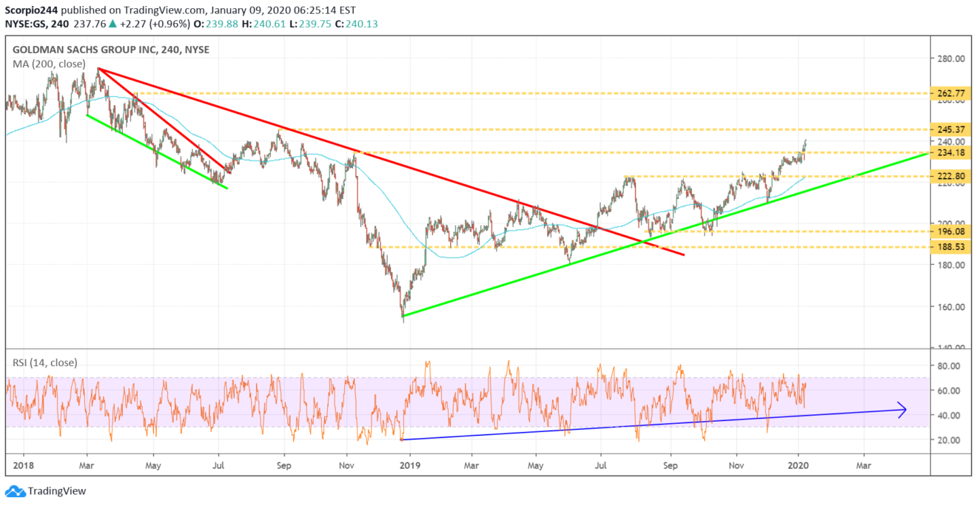Click the 245.37 price level label
This screenshot has width=977, height=506.
[x=951, y=129]
